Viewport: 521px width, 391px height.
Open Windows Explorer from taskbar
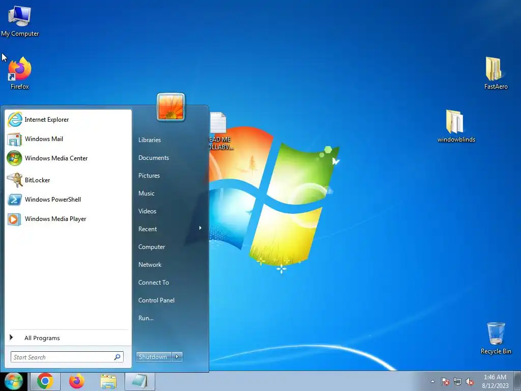(108, 381)
